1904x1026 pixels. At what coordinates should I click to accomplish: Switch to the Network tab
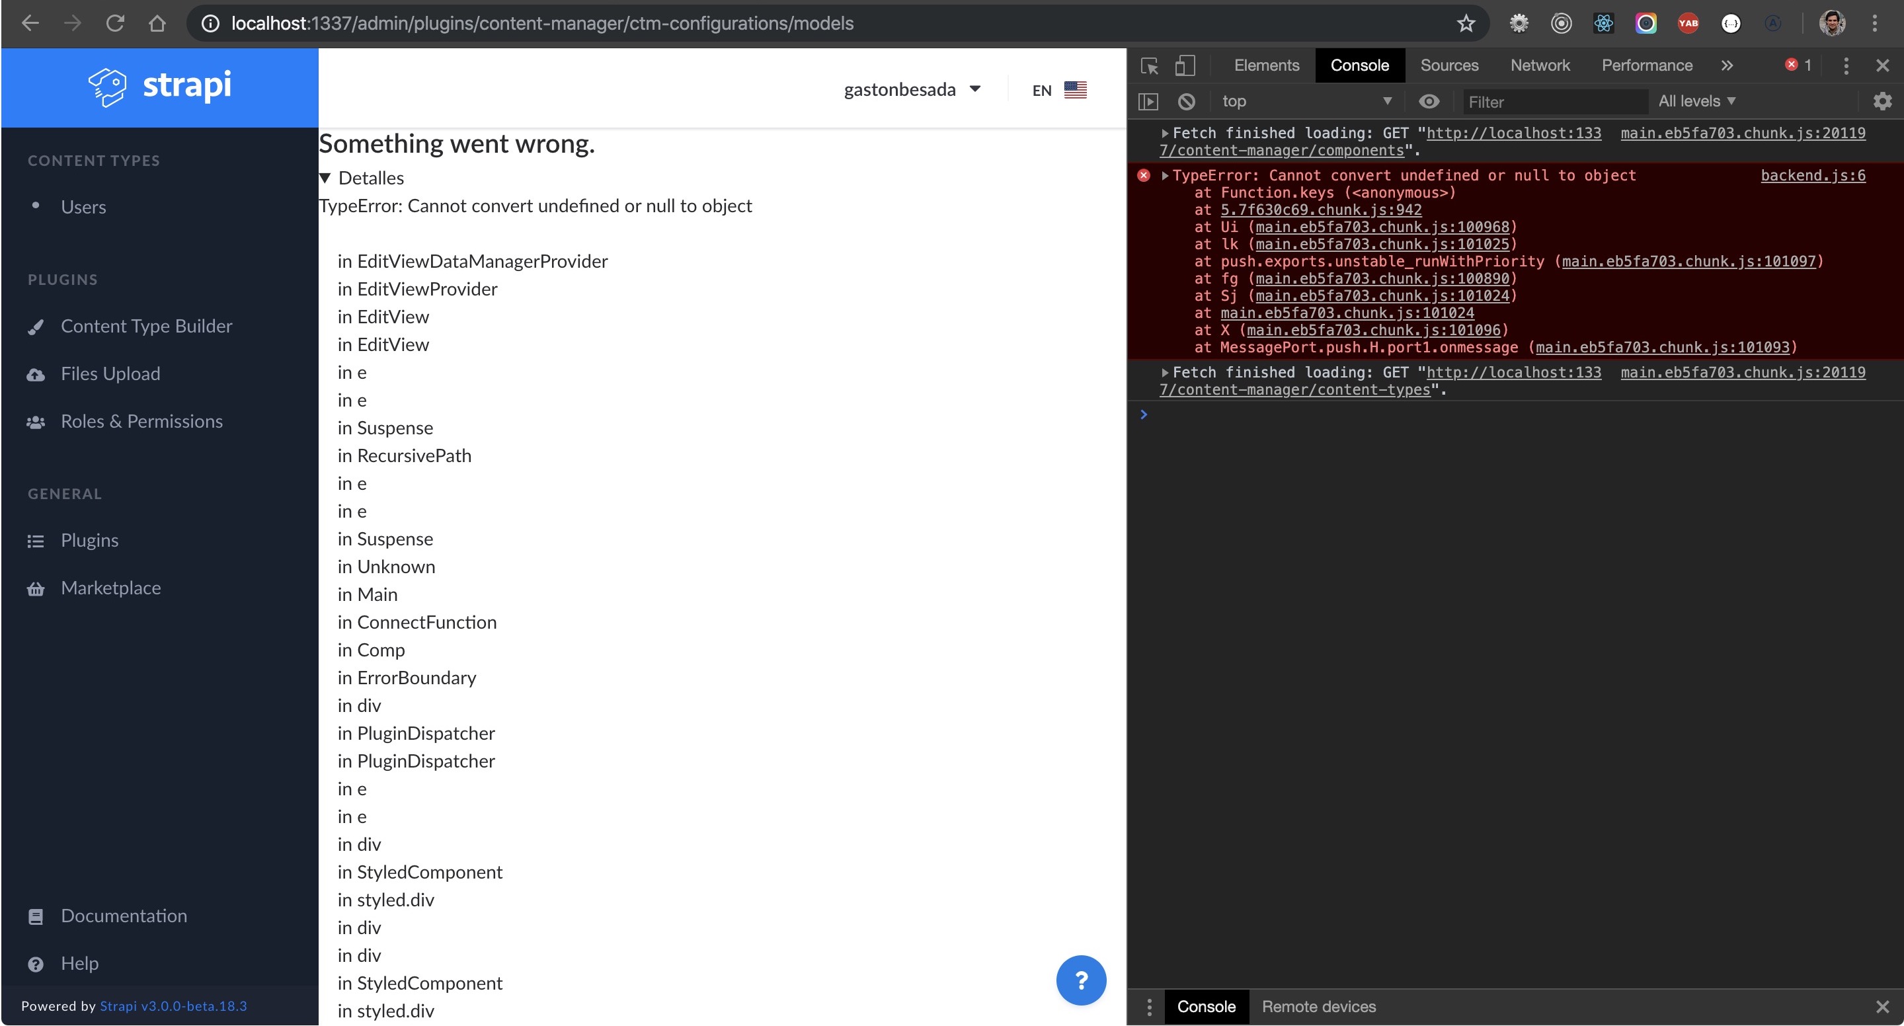(x=1540, y=66)
